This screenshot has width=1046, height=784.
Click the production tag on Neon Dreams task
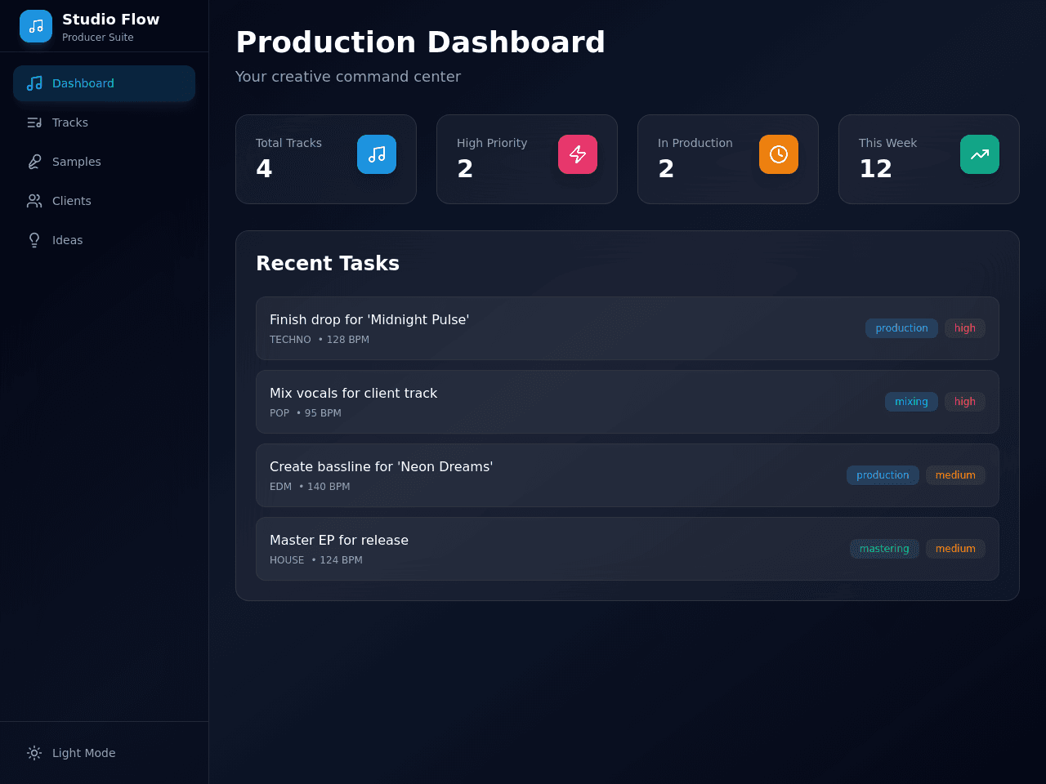(x=883, y=475)
